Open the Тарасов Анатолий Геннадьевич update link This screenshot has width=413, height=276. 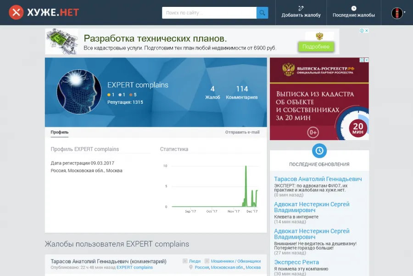point(318,179)
